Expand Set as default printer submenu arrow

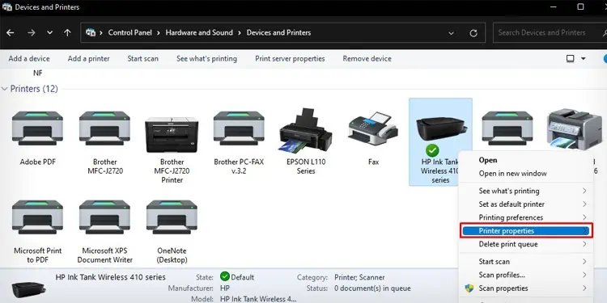[x=584, y=204]
